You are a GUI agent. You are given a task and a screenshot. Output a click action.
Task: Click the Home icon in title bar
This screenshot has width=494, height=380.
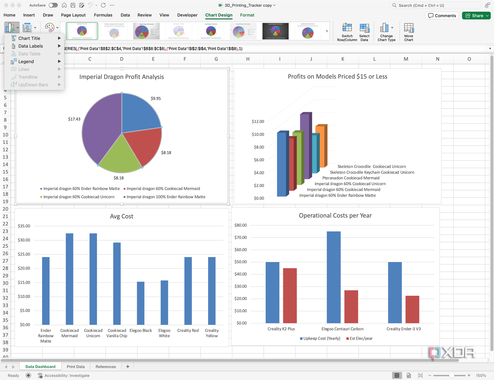(x=64, y=5)
